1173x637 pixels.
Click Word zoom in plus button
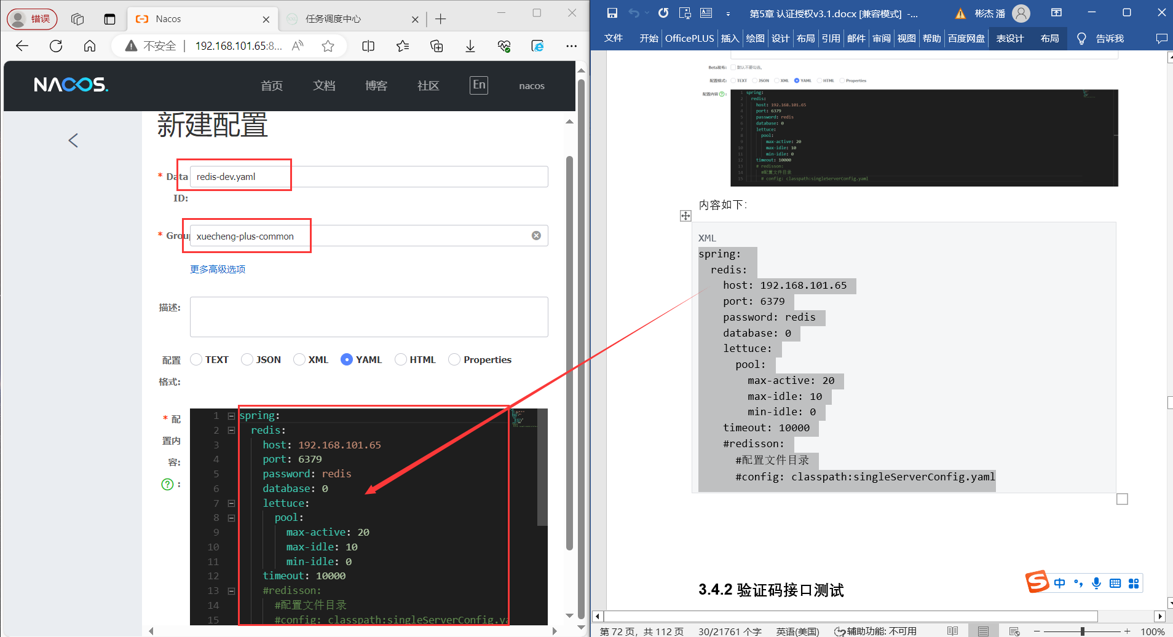click(1127, 631)
